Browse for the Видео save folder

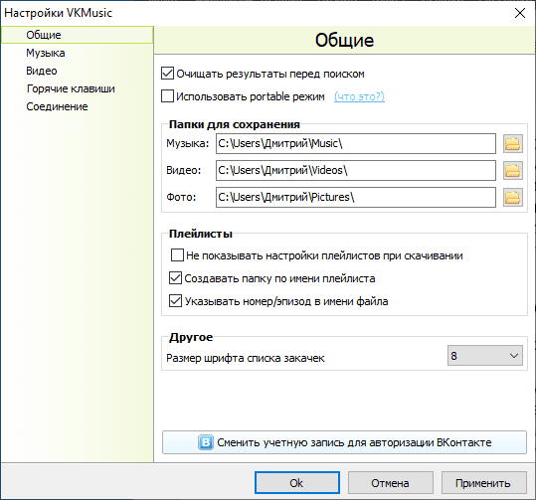pos(513,170)
